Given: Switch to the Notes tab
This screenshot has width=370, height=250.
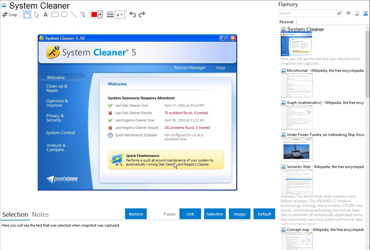Looking at the screenshot, I should click(x=40, y=215).
